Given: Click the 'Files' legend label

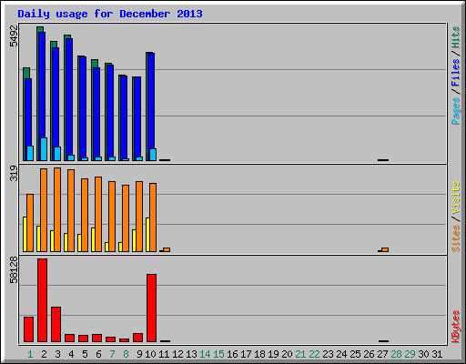Looking at the screenshot, I should click(x=456, y=73).
